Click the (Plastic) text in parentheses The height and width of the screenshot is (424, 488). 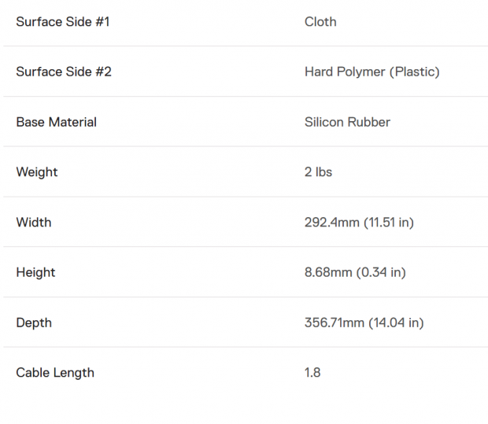coord(415,72)
